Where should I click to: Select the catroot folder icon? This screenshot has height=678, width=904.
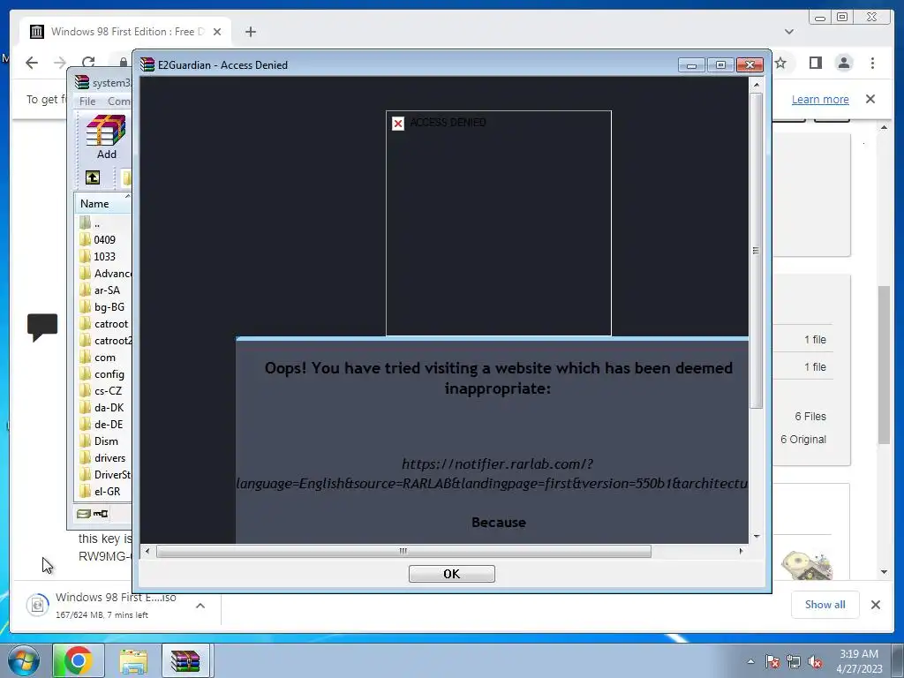(86, 323)
